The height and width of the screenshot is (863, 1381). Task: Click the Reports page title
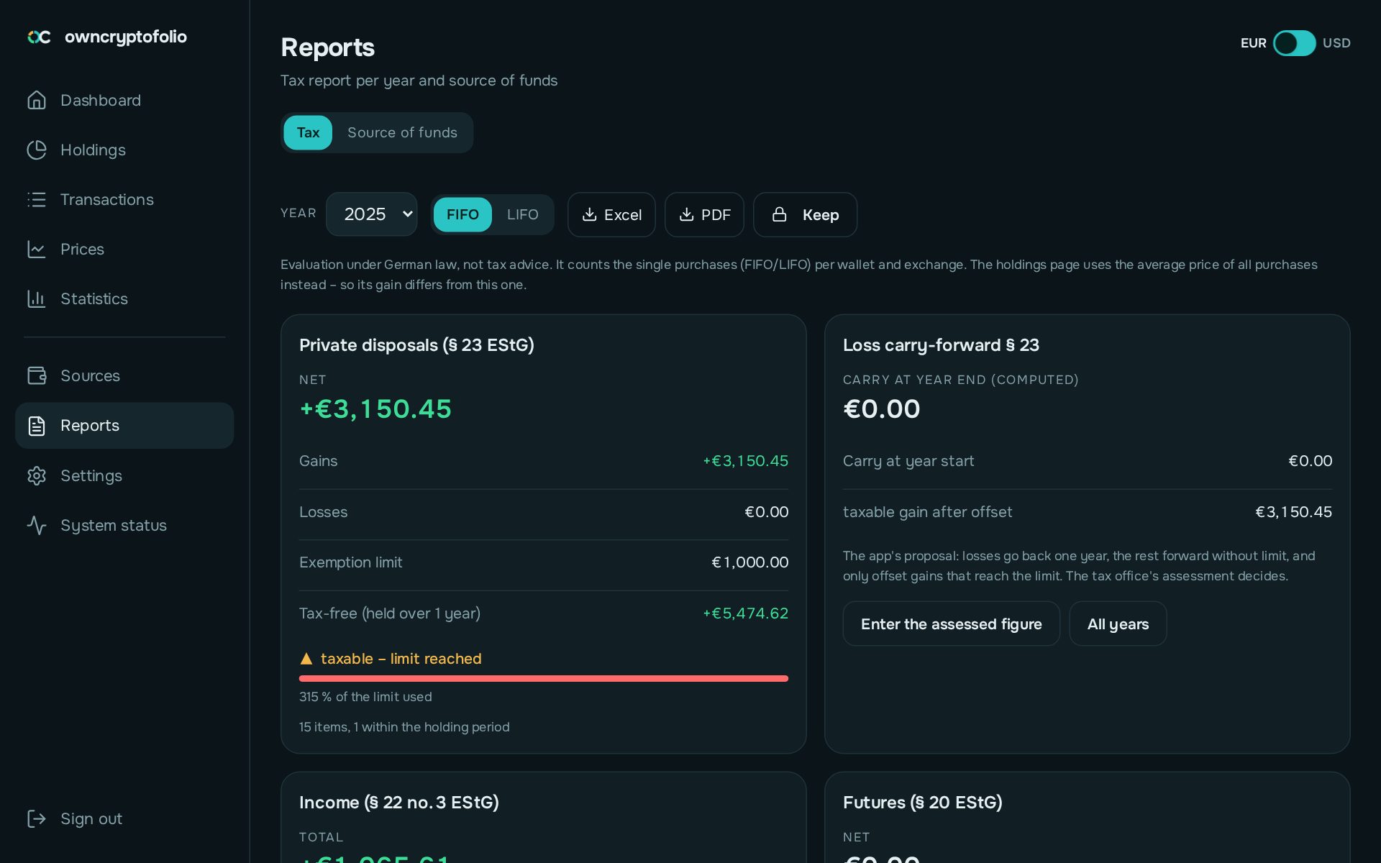327,47
